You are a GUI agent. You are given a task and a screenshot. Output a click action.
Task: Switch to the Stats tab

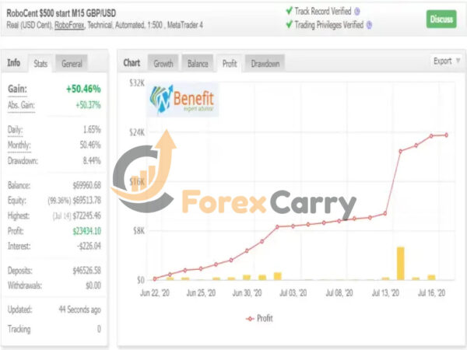40,63
